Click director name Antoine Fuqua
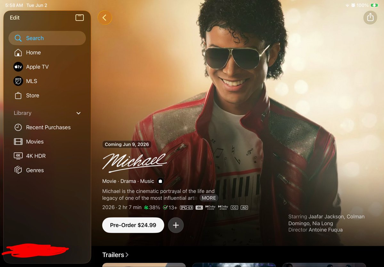The height and width of the screenshot is (267, 384). click(x=325, y=230)
